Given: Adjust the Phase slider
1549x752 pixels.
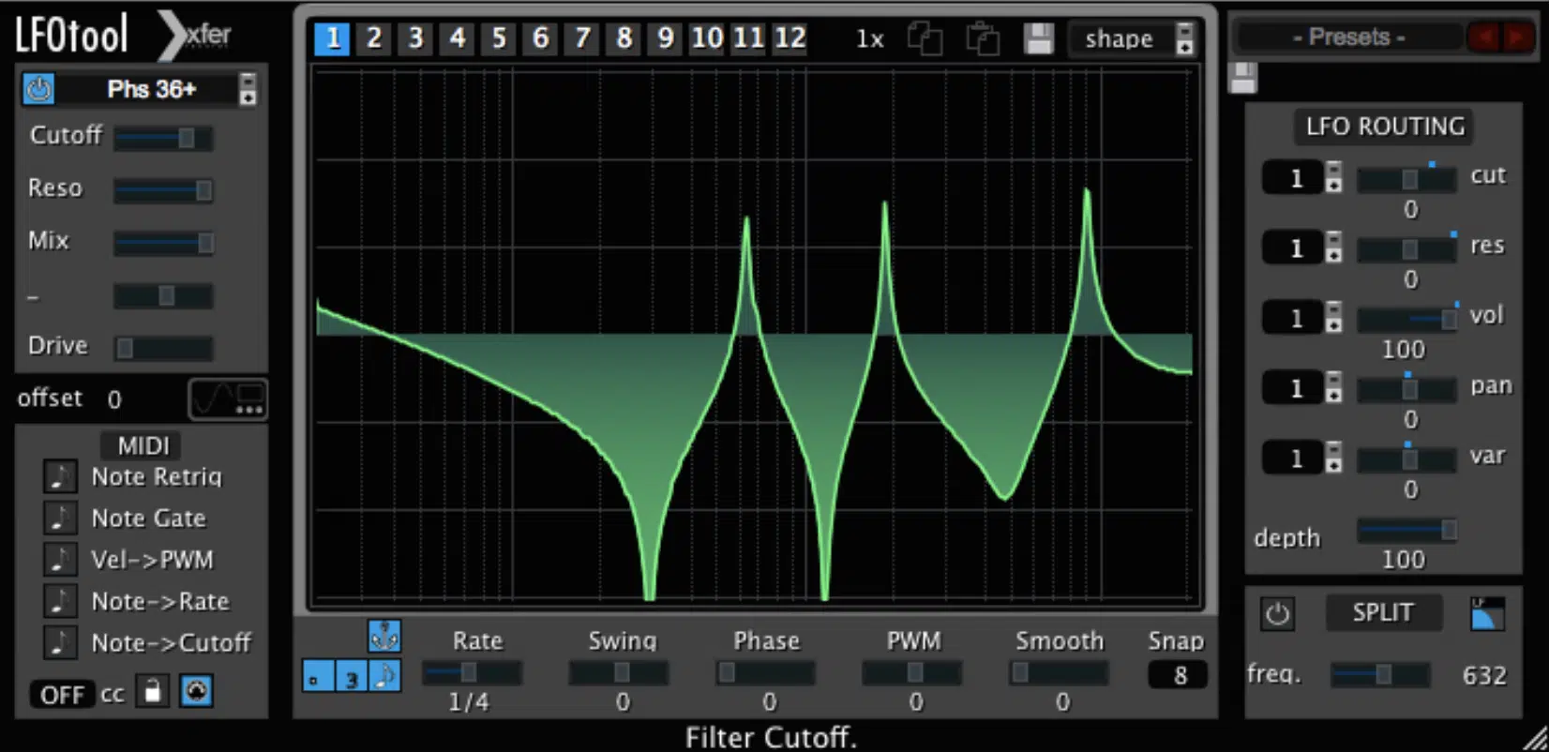Looking at the screenshot, I should click(x=765, y=673).
